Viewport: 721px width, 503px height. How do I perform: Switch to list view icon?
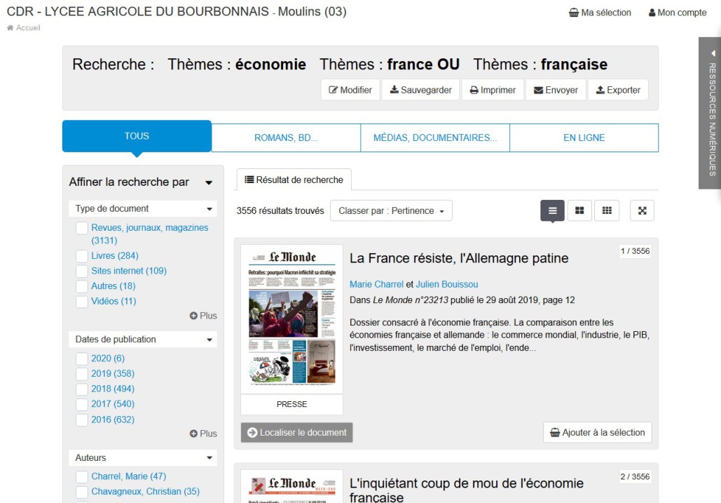(552, 210)
